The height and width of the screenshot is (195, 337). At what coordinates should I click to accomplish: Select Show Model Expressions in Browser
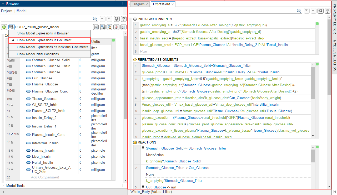pyautogui.click(x=43, y=33)
